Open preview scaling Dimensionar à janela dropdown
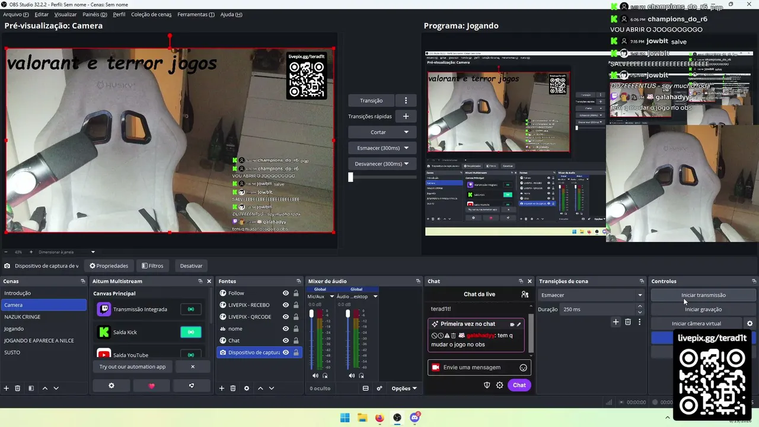This screenshot has width=759, height=427. pyautogui.click(x=67, y=252)
